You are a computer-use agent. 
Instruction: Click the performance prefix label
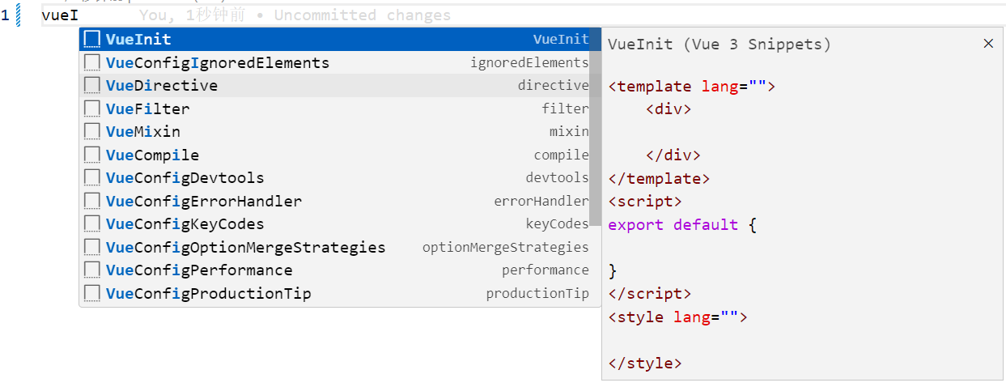[545, 270]
